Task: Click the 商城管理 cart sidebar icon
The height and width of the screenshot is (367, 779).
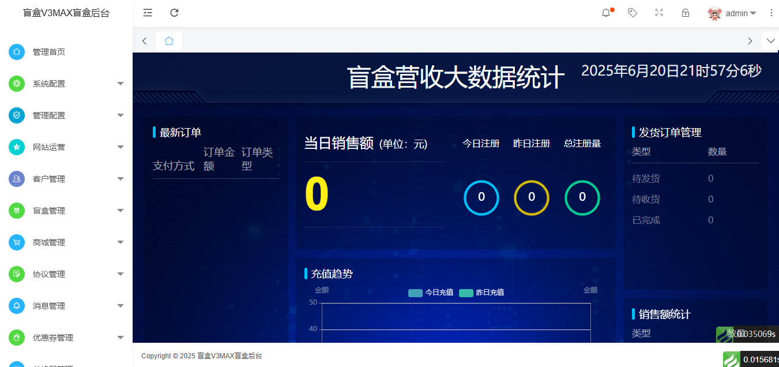Action: pos(17,242)
